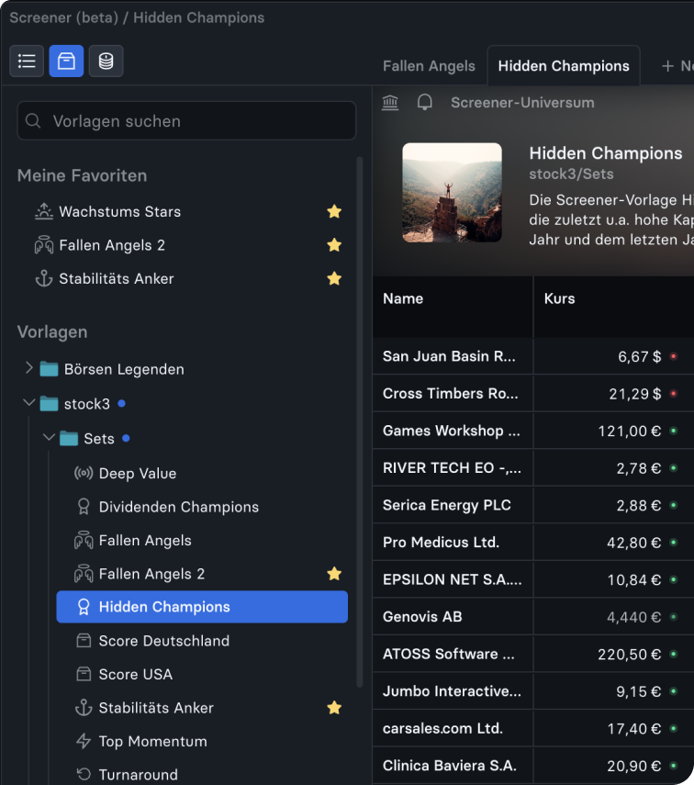The height and width of the screenshot is (785, 694).
Task: Click the Top Momentum lightning icon
Action: tap(84, 741)
